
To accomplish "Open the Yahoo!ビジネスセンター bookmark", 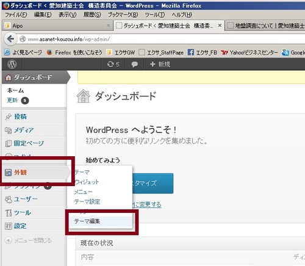I will (249, 52).
